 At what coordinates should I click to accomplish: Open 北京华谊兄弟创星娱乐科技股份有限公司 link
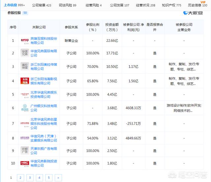click(44, 124)
